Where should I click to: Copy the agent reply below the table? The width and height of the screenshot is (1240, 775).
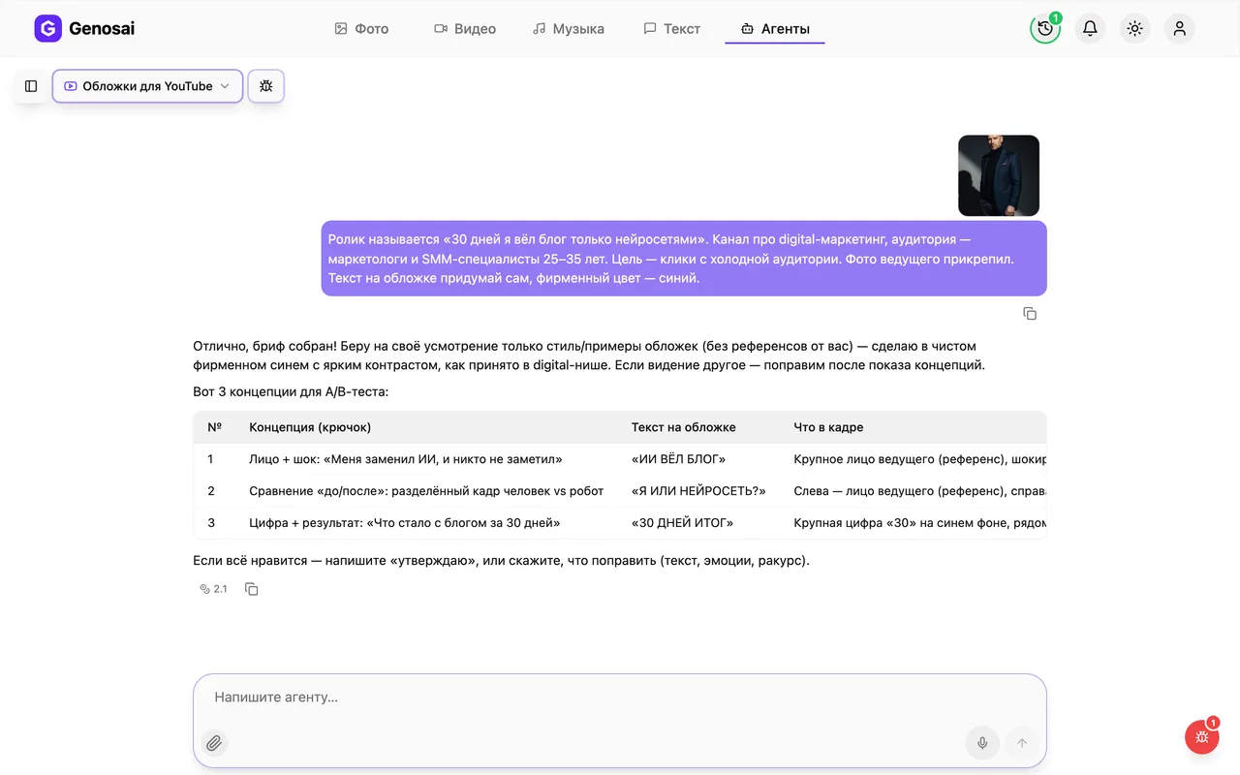click(252, 589)
